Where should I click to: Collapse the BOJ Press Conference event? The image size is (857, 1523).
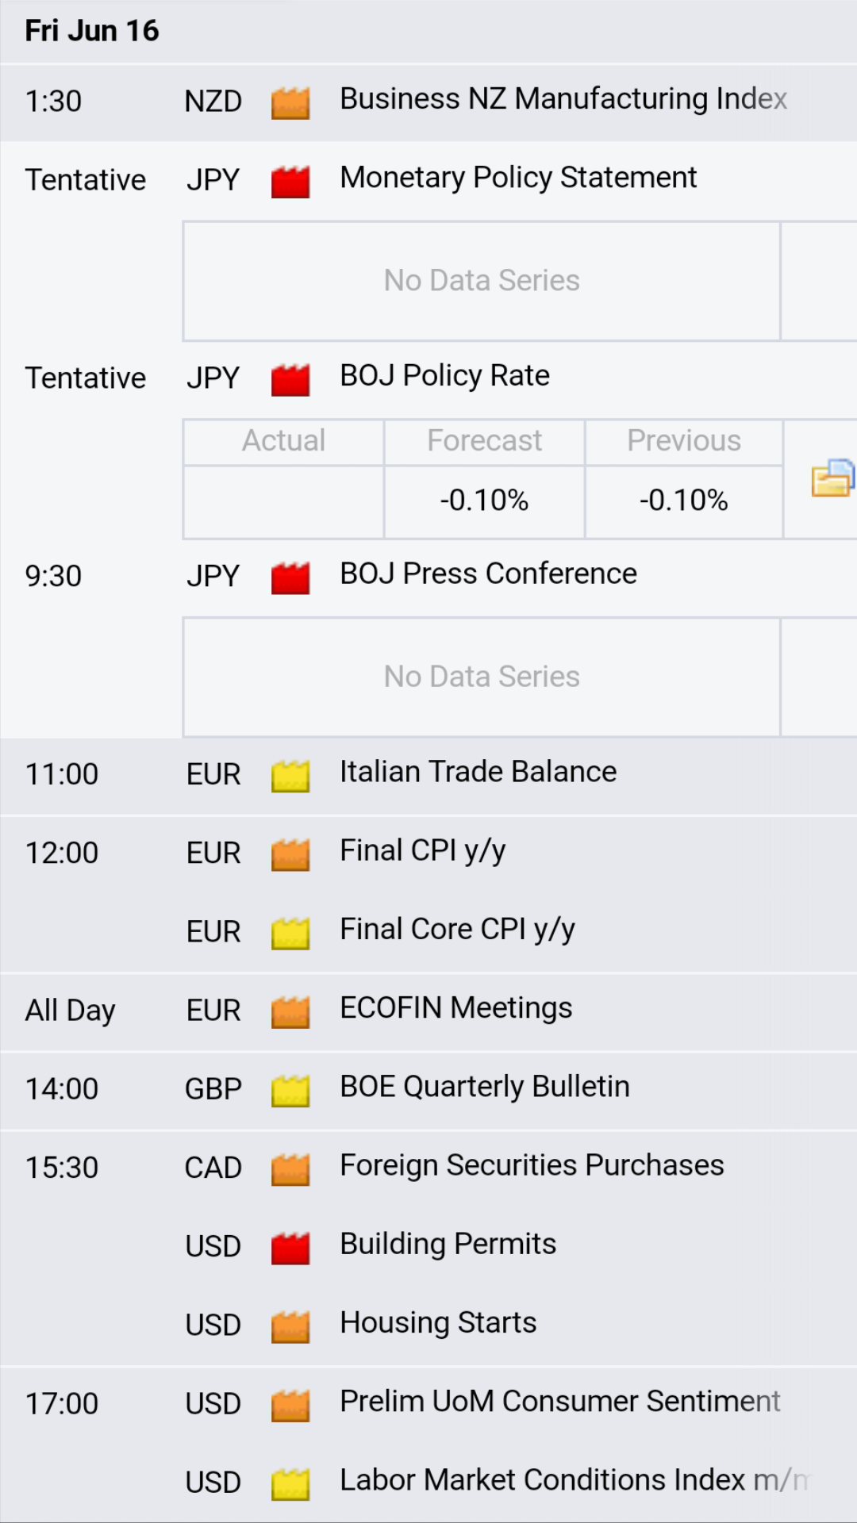point(428,575)
